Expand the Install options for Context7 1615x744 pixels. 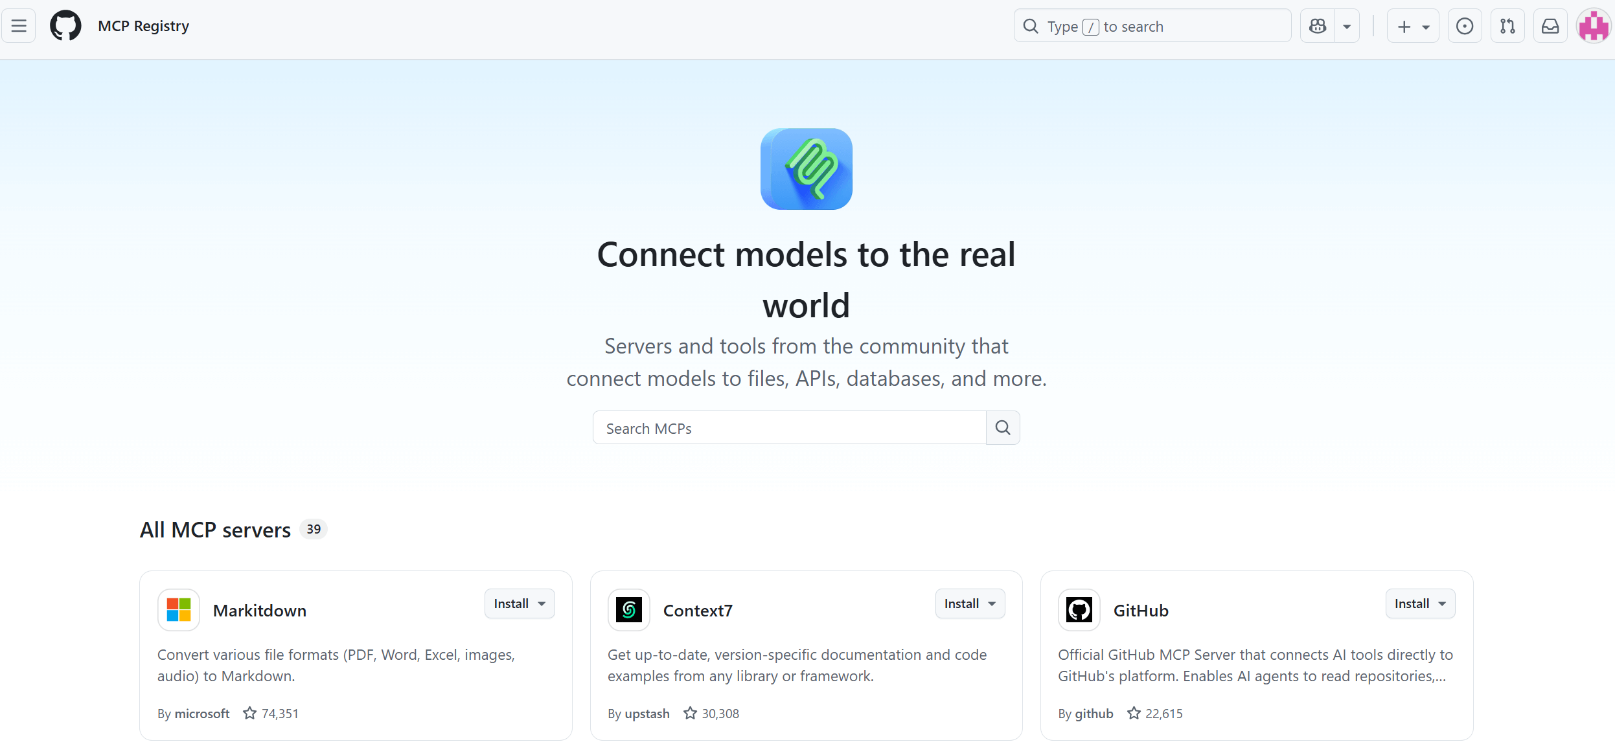pos(969,603)
